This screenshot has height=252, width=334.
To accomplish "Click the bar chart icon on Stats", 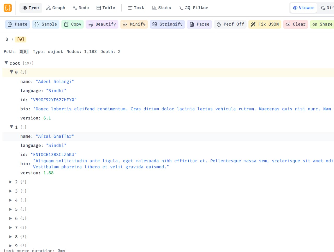I will [154, 8].
